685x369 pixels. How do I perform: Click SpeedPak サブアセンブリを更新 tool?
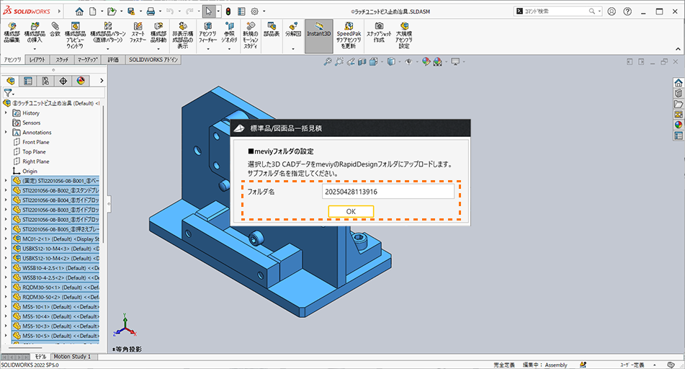pos(349,35)
